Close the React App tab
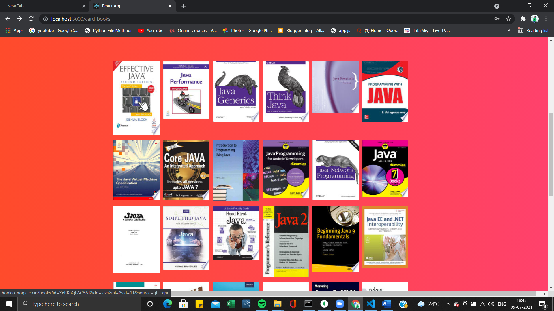 [x=170, y=6]
